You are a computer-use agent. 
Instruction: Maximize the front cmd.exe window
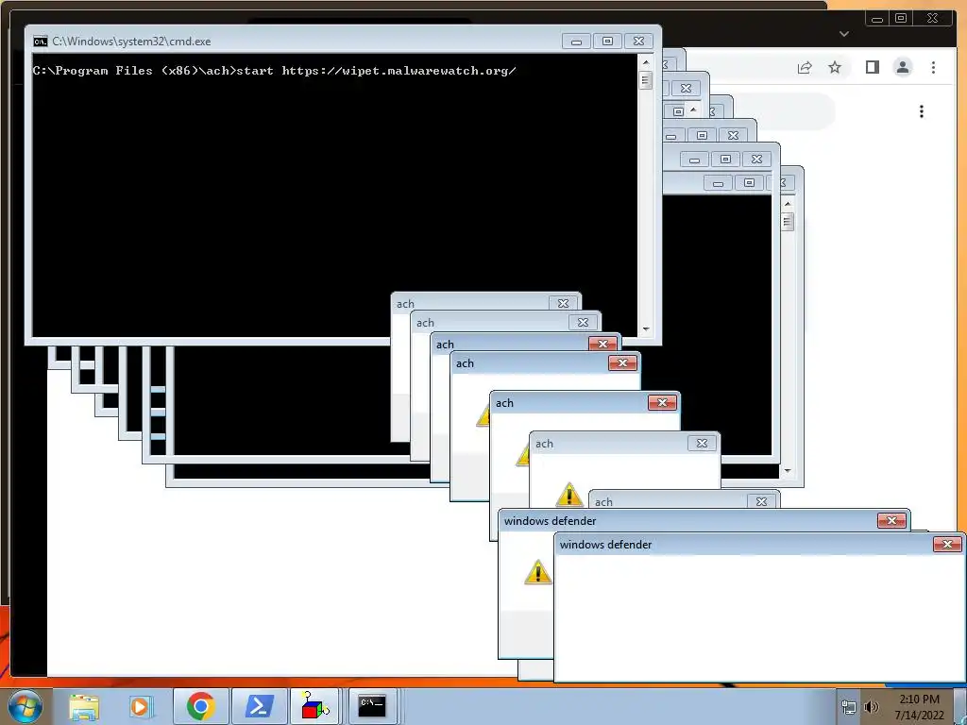click(607, 42)
